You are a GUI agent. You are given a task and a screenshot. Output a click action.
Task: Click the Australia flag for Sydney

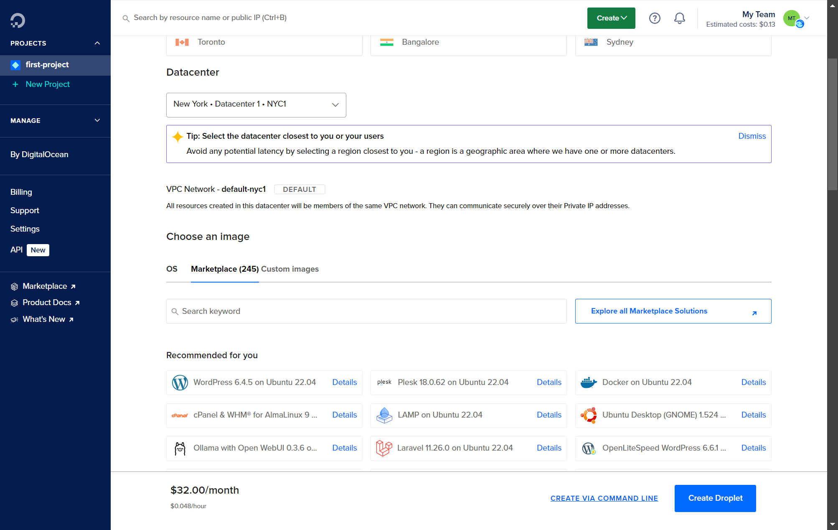pyautogui.click(x=591, y=42)
